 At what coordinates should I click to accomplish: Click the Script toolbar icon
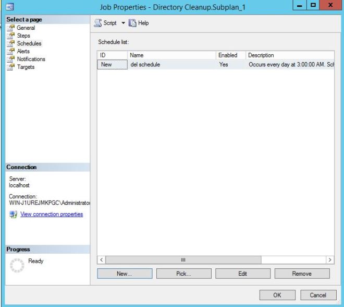coord(98,23)
